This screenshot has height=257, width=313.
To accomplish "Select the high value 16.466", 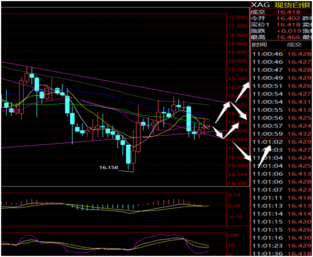I will pyautogui.click(x=288, y=37).
